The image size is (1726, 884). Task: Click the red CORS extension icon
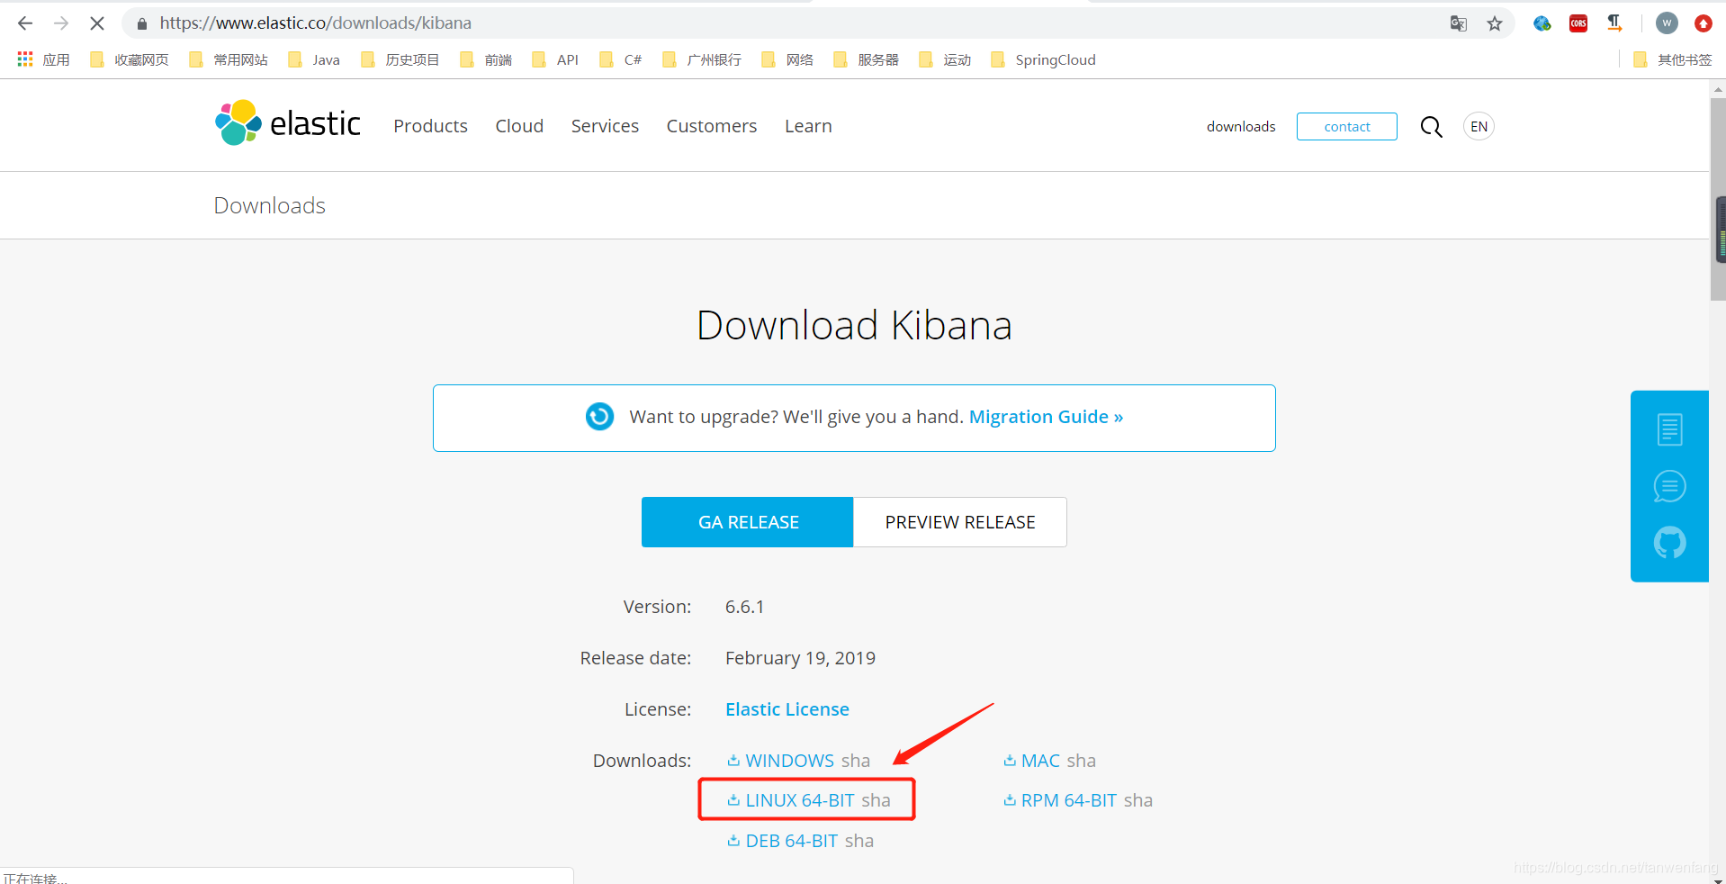(x=1578, y=23)
